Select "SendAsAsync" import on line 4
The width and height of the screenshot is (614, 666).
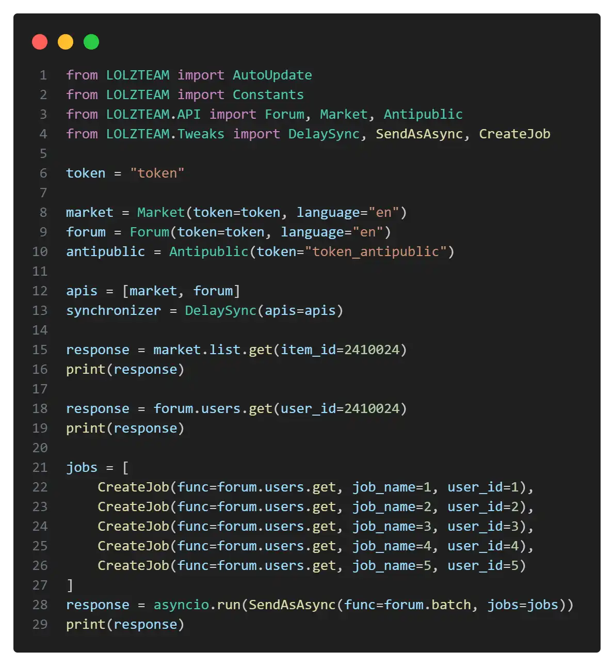click(x=419, y=134)
